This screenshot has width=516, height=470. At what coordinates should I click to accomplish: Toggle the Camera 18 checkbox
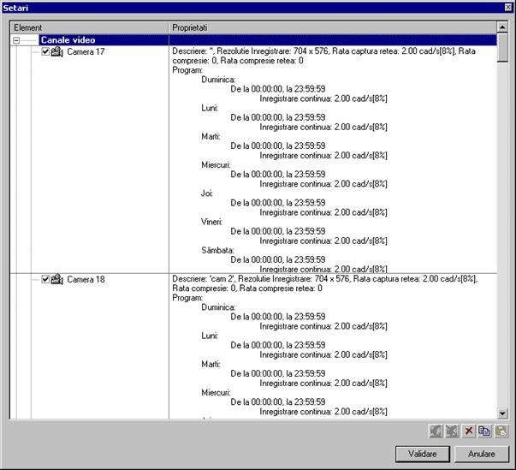coord(45,279)
